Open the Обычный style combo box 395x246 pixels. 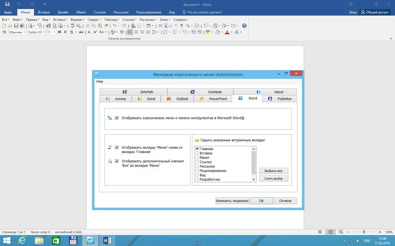17,32
